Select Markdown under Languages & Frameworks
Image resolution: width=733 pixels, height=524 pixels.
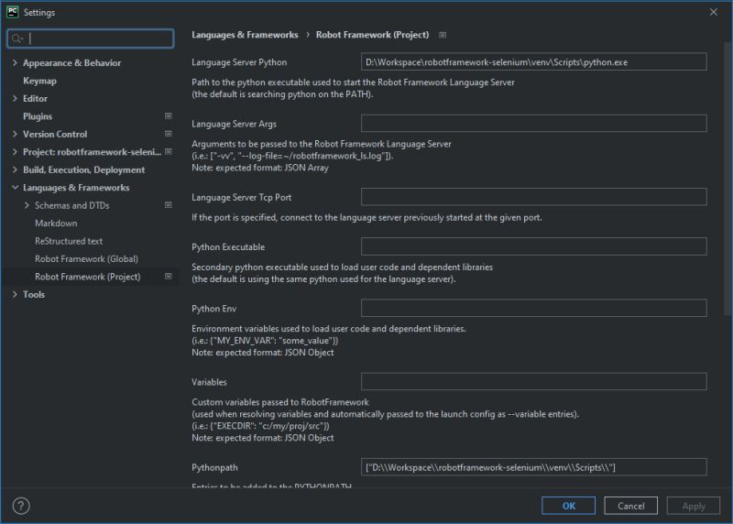click(56, 224)
